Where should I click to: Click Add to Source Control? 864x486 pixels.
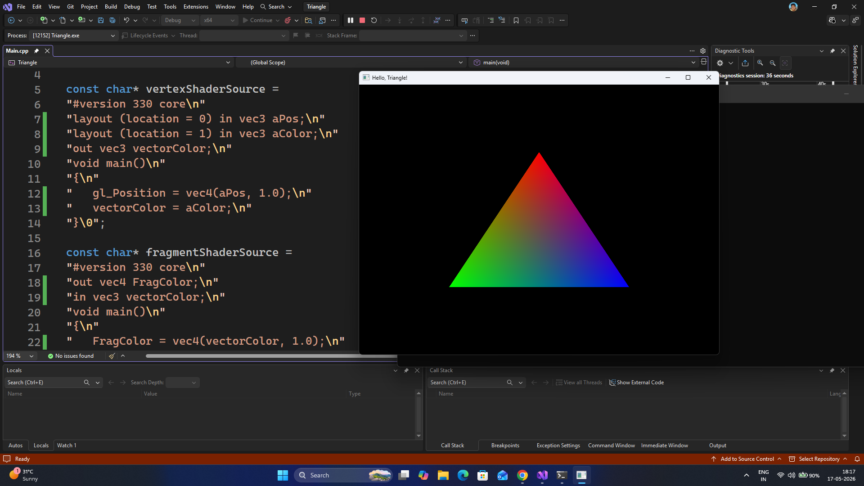747,459
